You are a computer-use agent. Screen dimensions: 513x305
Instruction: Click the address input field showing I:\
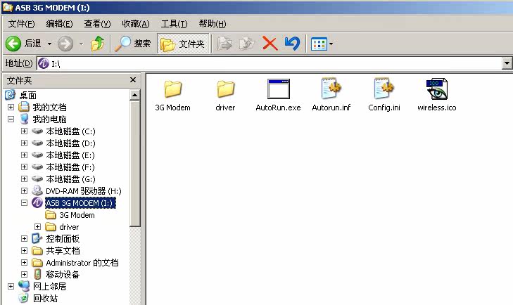click(x=274, y=63)
